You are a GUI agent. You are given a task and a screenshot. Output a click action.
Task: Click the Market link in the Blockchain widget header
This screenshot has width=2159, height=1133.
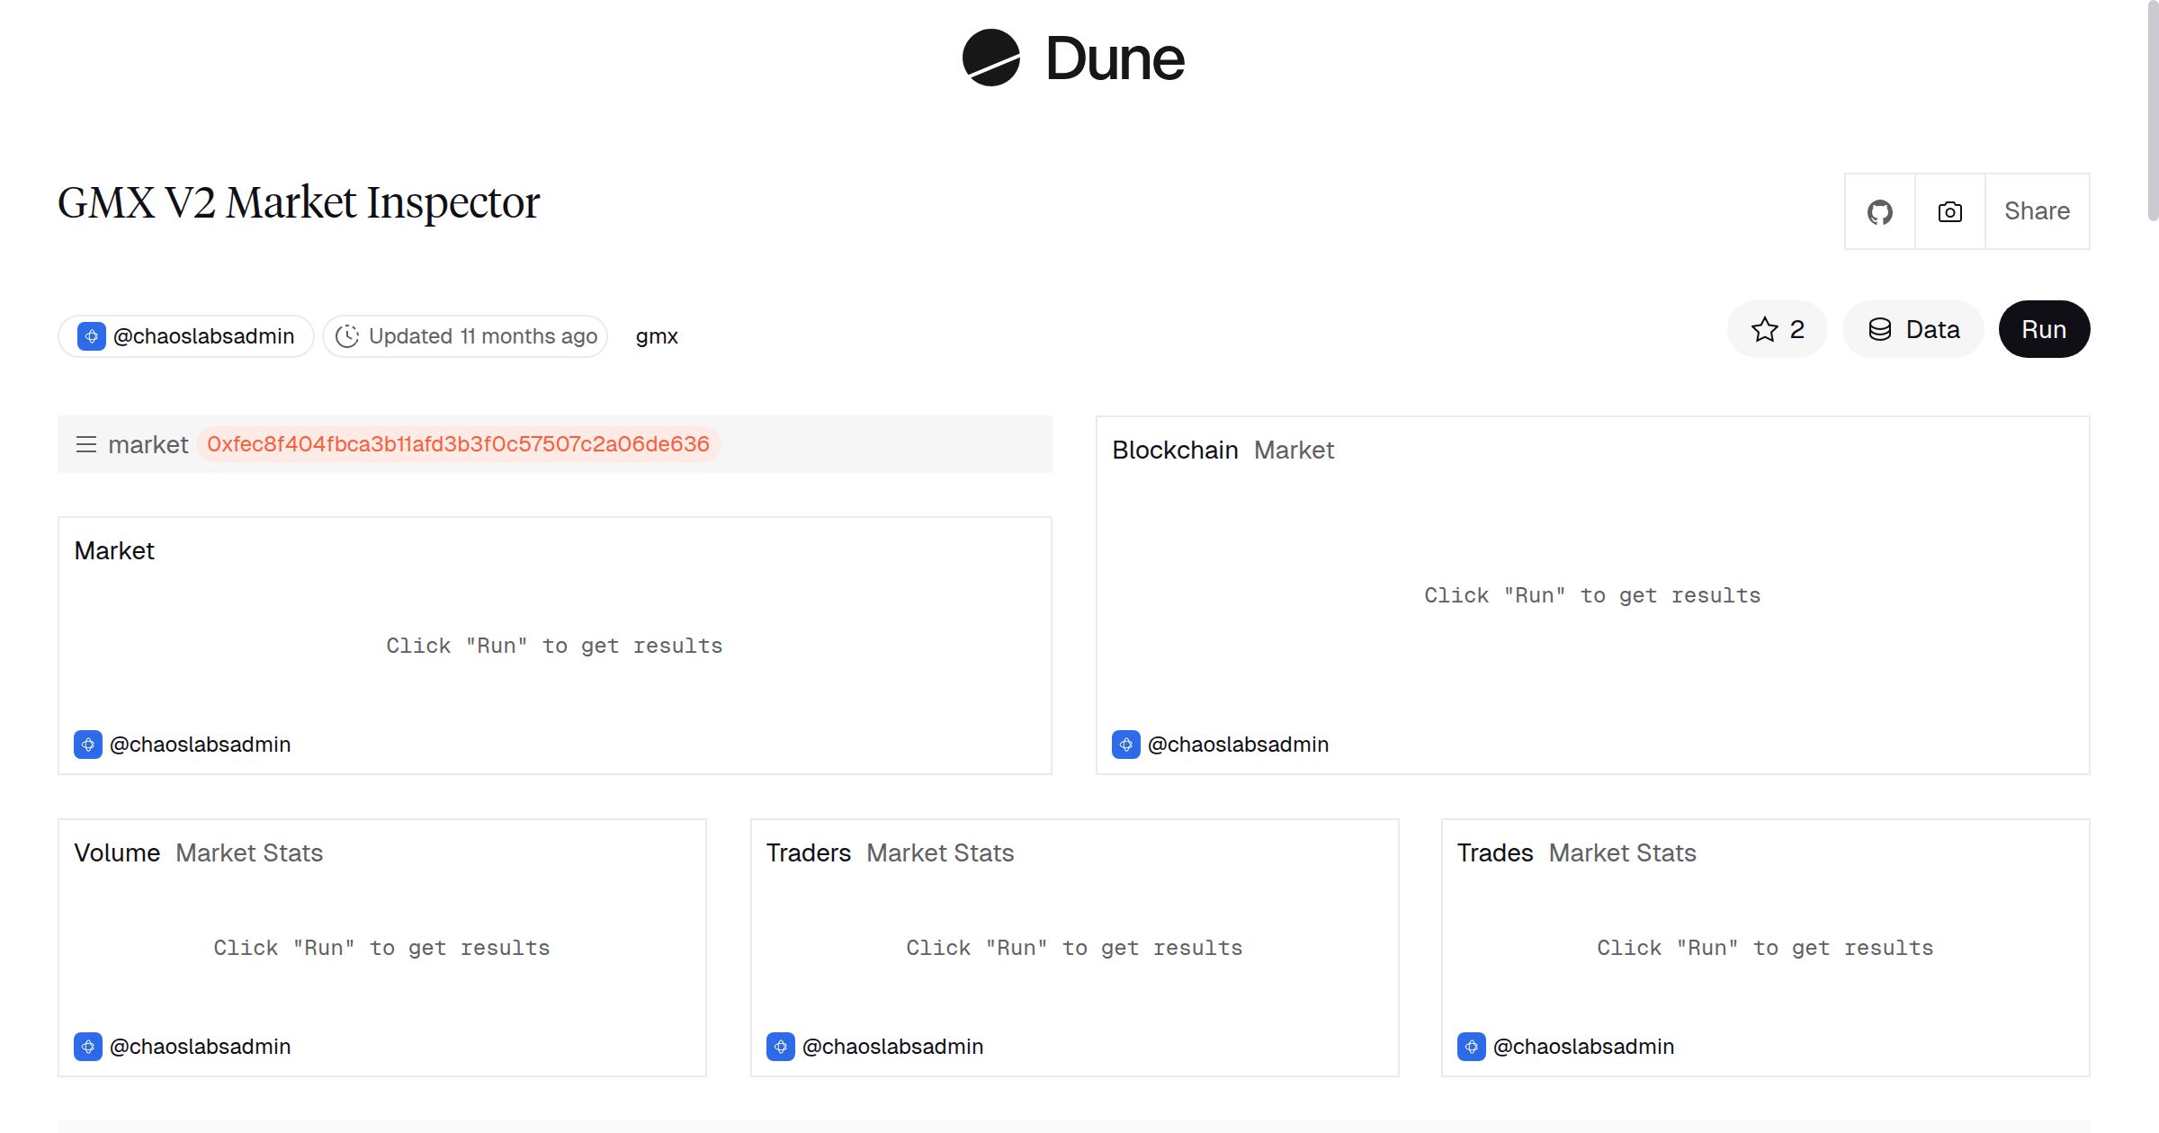click(x=1294, y=450)
